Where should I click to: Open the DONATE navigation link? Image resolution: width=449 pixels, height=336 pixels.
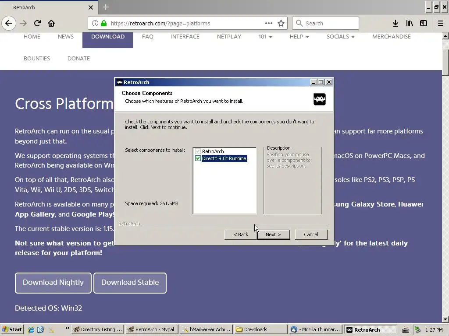point(79,58)
